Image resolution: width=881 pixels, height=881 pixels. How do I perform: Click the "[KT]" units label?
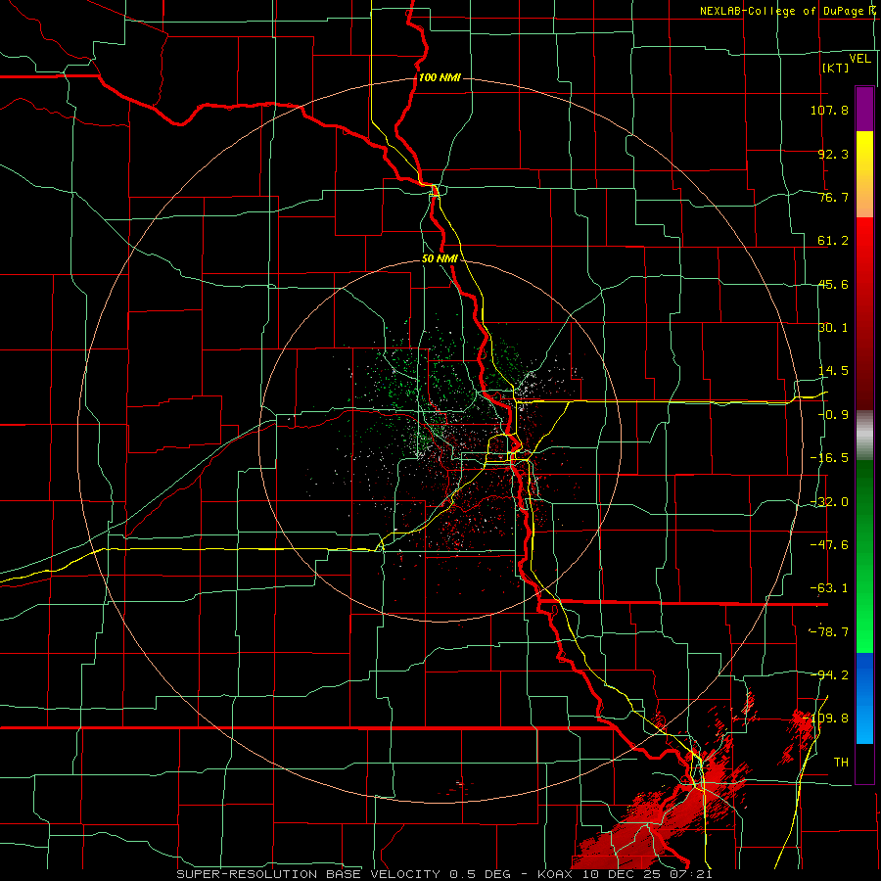coord(836,68)
